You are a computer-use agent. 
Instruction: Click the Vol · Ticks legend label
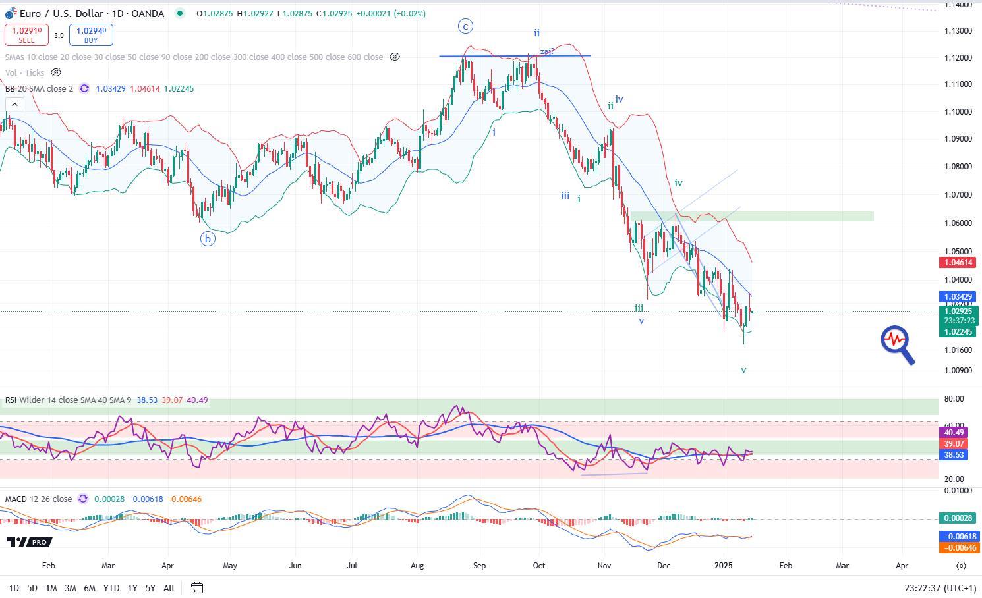click(x=24, y=73)
